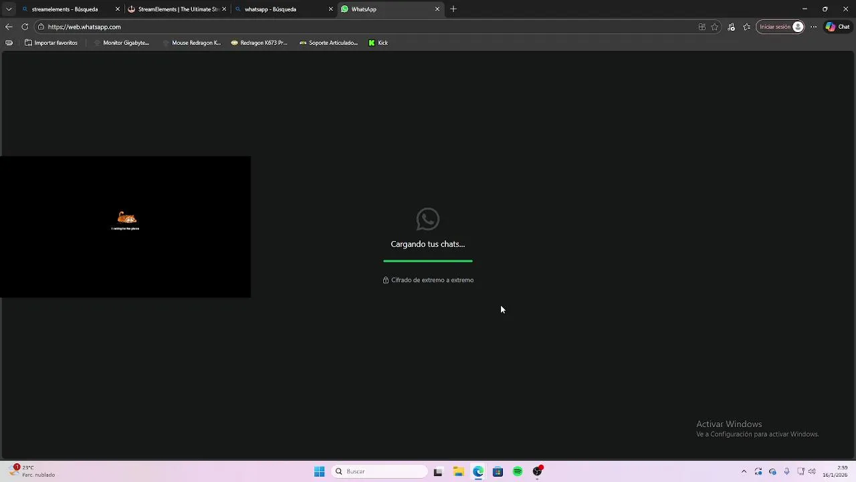Switch to the StreamElements | The Ultimate tab

[177, 9]
